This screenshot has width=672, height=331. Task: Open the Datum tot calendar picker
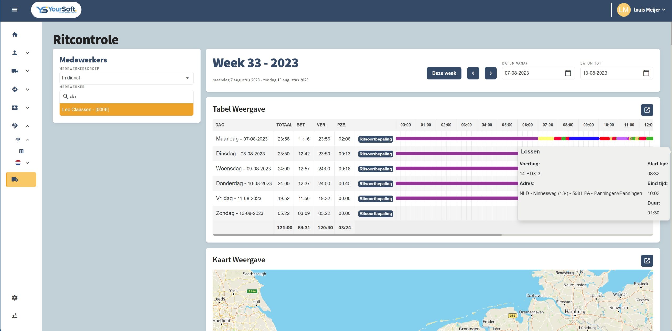(x=646, y=73)
